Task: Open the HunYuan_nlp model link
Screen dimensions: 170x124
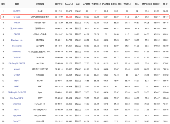Action: tap(17, 40)
